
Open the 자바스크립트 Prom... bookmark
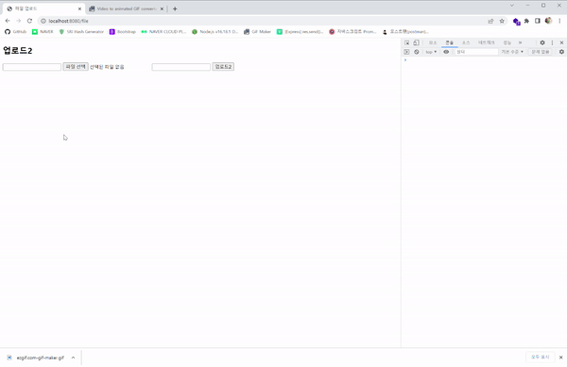tap(352, 32)
